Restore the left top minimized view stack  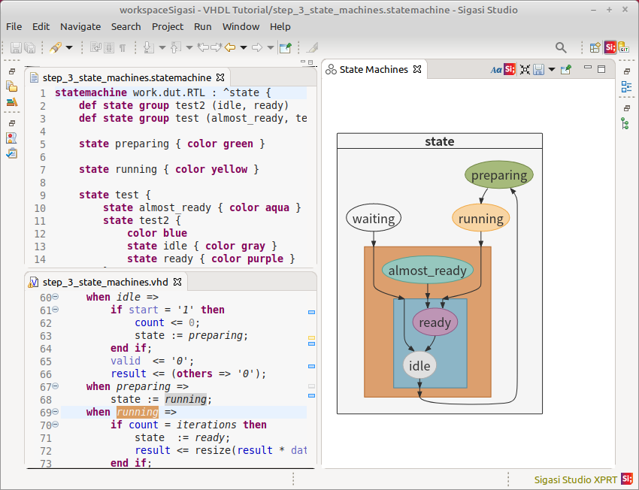[x=12, y=71]
